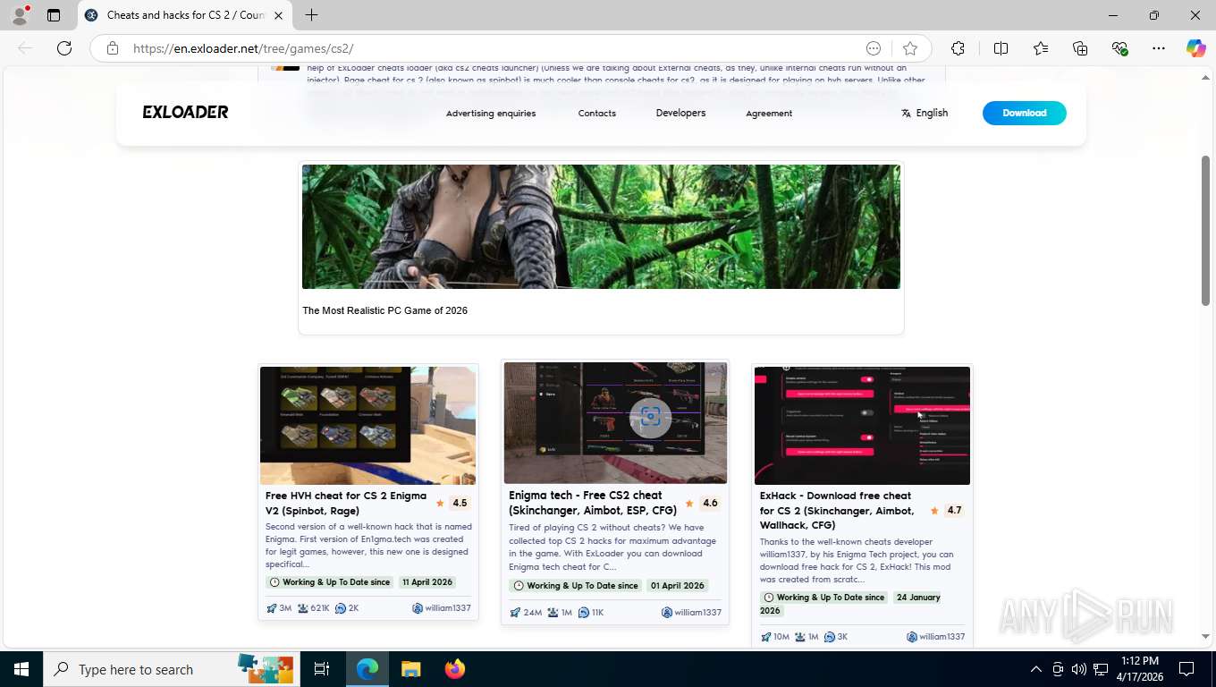Open Settings and more menu
Viewport: 1216px width, 687px height.
click(x=1159, y=48)
